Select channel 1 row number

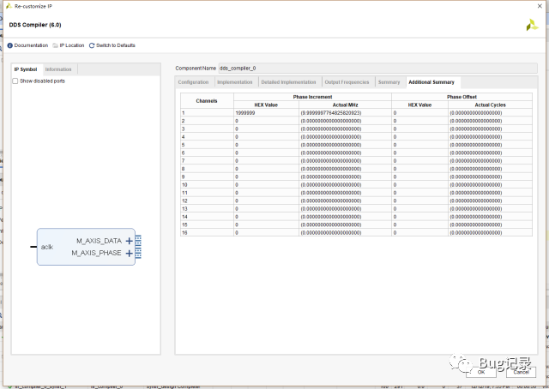point(207,113)
